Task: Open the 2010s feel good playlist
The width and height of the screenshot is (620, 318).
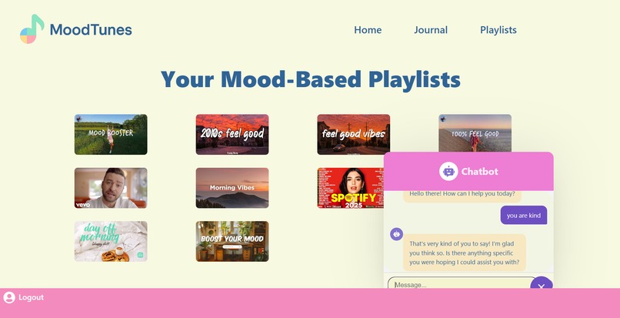Action: click(x=232, y=134)
